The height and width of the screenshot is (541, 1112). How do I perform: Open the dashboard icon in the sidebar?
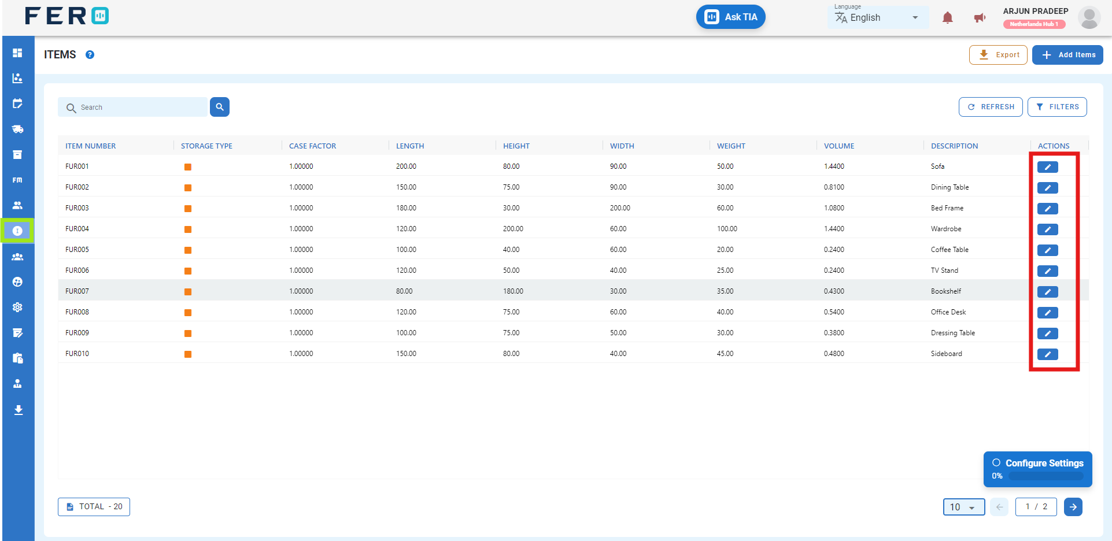coord(17,53)
